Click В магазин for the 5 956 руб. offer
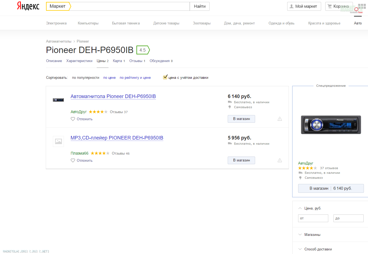Screen dimensions: 368x254 (x=241, y=160)
